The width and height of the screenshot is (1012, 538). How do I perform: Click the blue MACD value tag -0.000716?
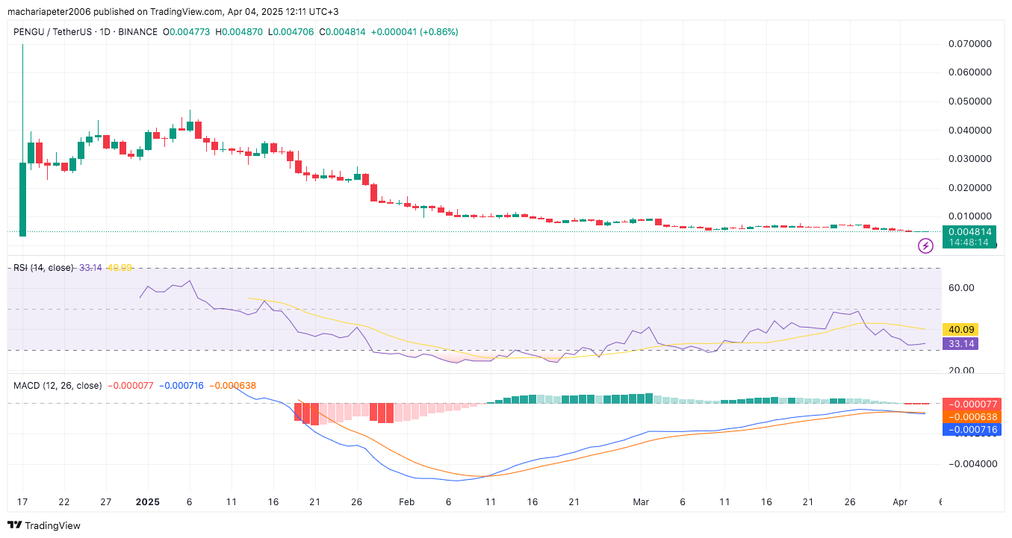coord(971,430)
